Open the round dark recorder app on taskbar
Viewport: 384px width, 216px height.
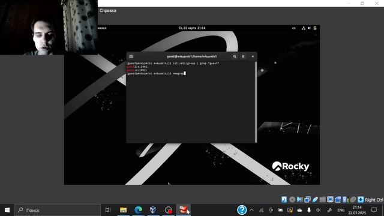click(x=168, y=210)
